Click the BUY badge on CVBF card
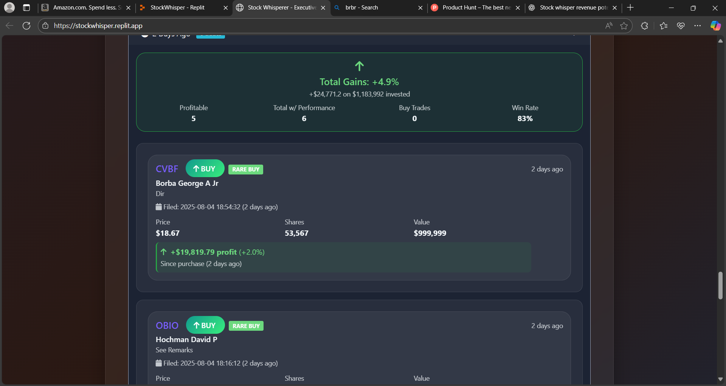The image size is (726, 386). (x=205, y=169)
